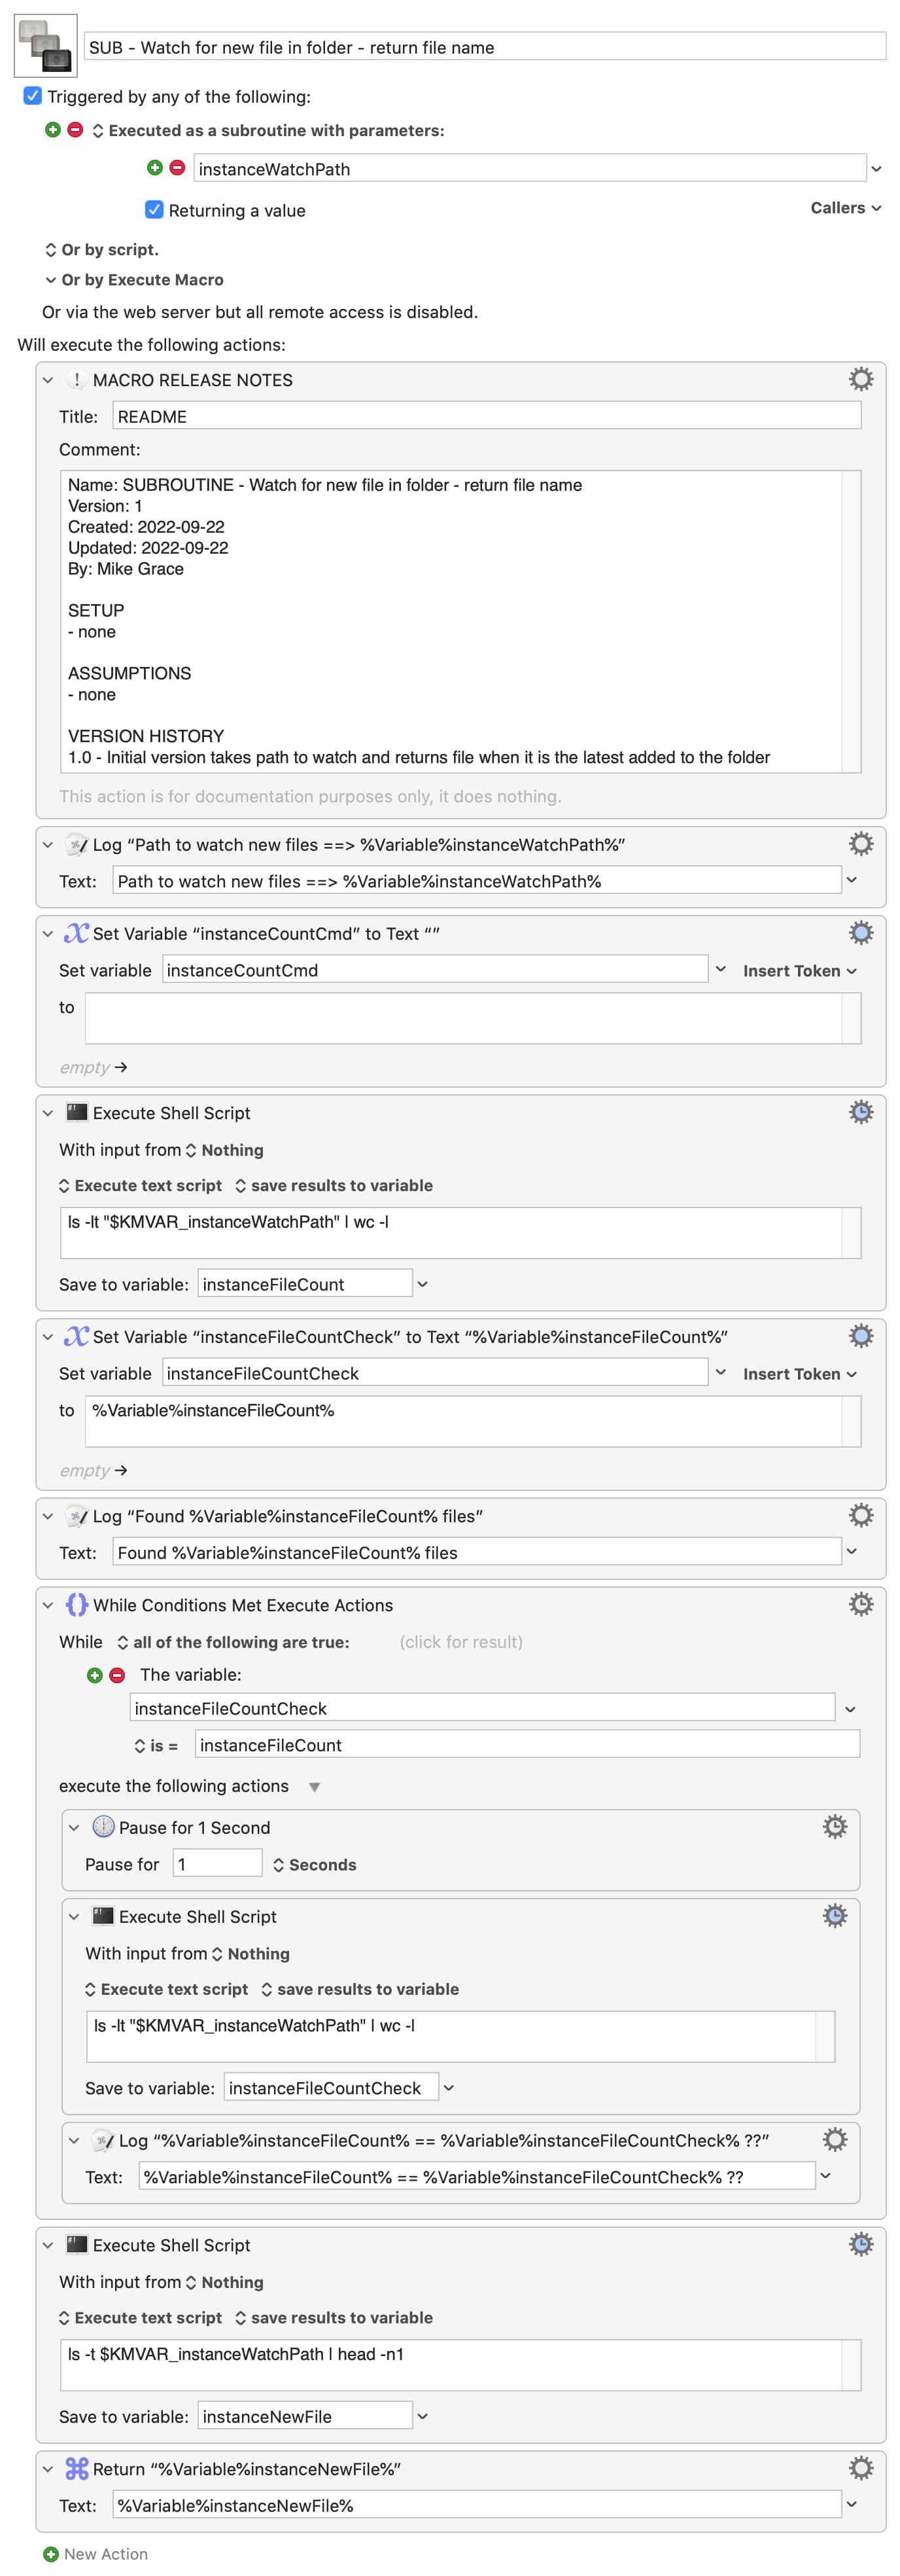Open the Callers menu

pos(846,208)
